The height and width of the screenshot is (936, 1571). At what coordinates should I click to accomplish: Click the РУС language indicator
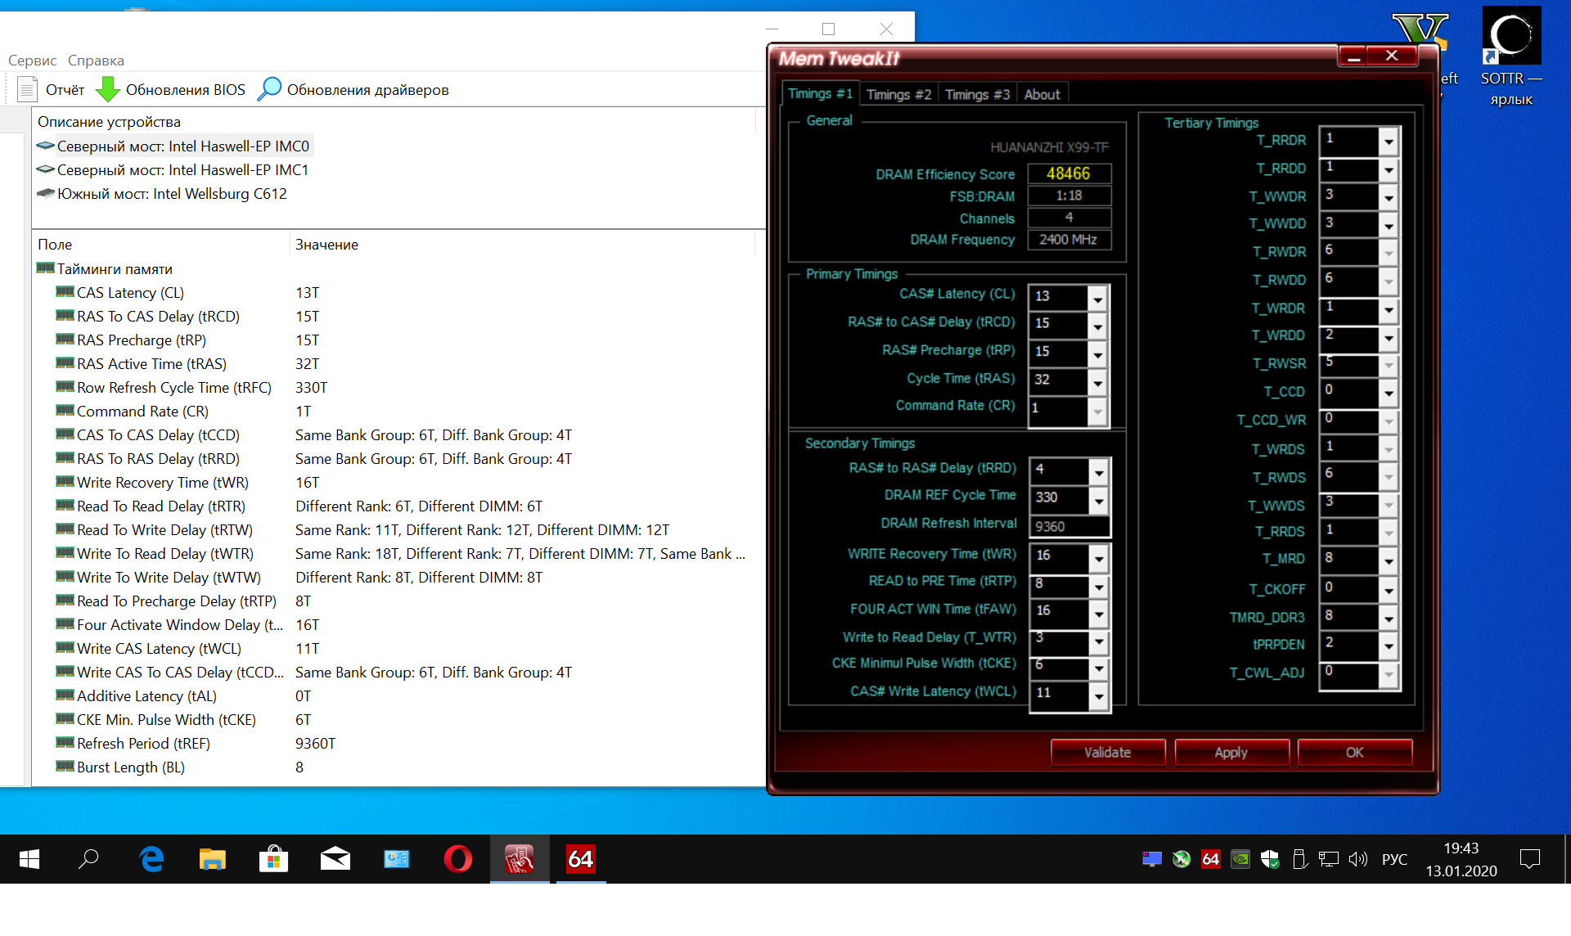1394,859
